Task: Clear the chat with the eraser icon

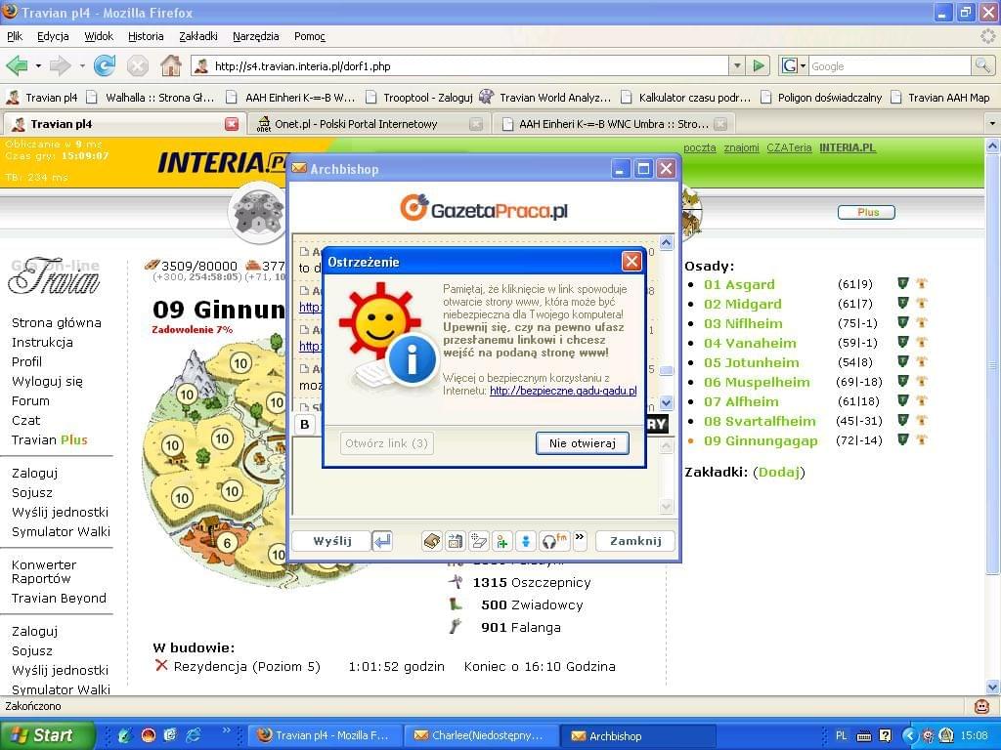Action: [479, 541]
